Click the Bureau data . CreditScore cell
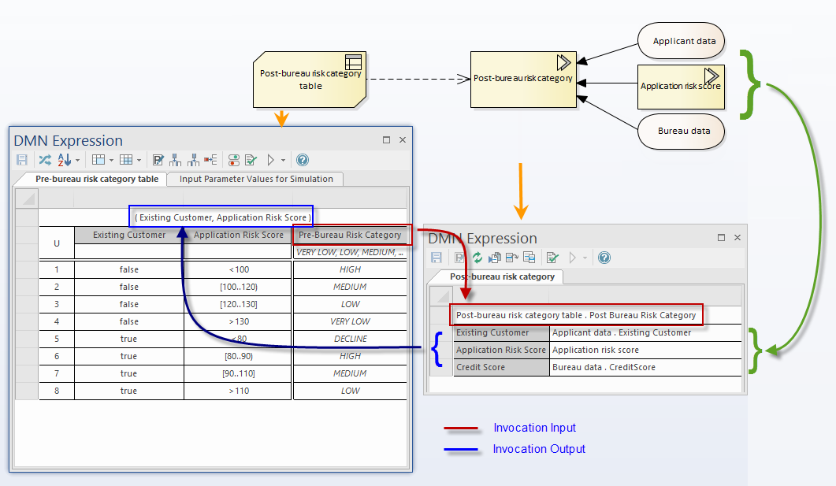 pos(604,367)
